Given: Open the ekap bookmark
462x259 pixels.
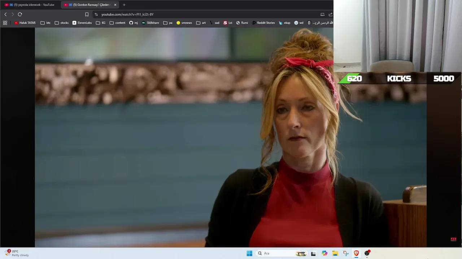Looking at the screenshot, I should (284, 23).
